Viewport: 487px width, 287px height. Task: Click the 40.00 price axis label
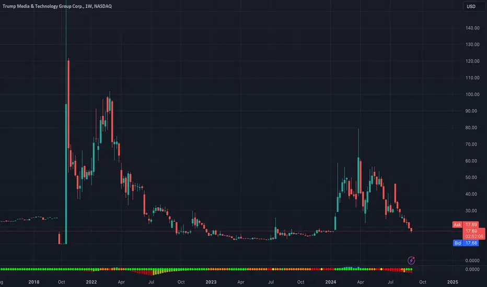click(472, 194)
